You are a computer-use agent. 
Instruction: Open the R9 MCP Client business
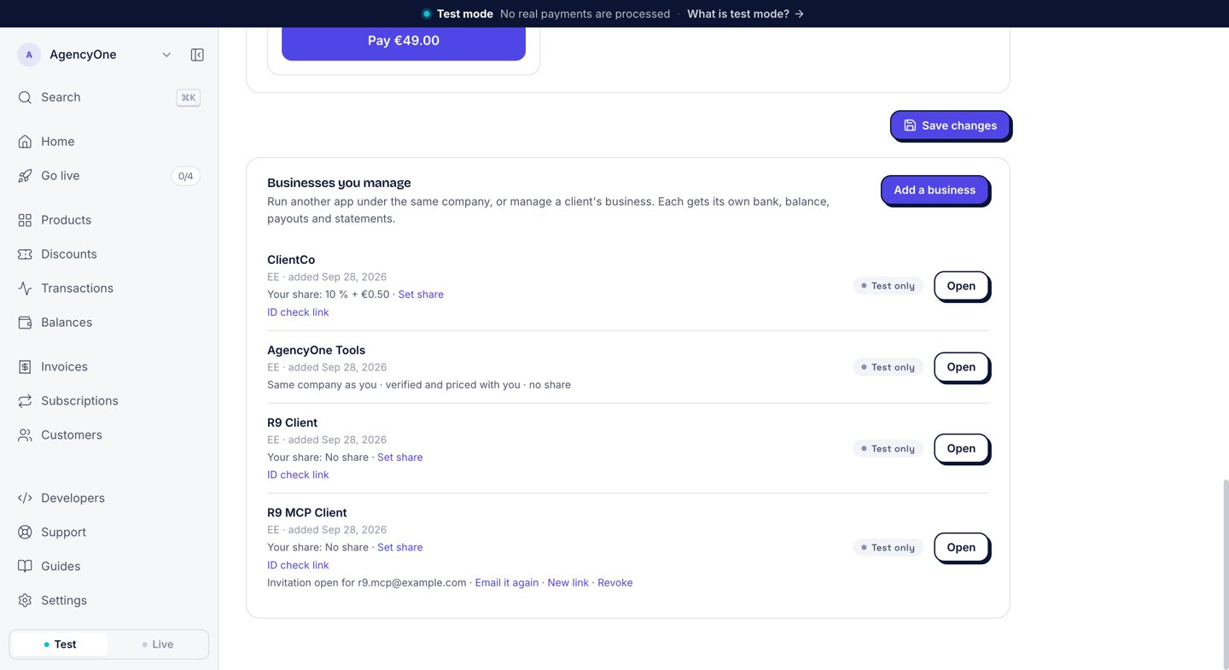point(961,547)
